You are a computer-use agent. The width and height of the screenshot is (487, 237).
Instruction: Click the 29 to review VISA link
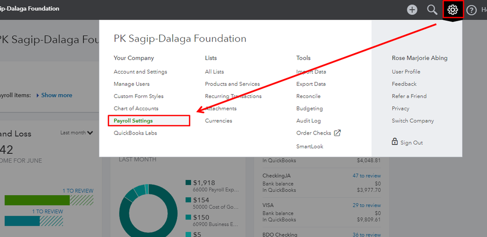click(366, 205)
